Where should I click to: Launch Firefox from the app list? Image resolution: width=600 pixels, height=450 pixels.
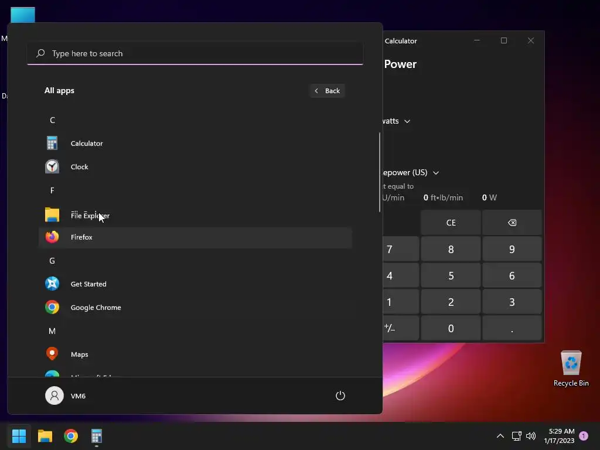click(x=195, y=237)
